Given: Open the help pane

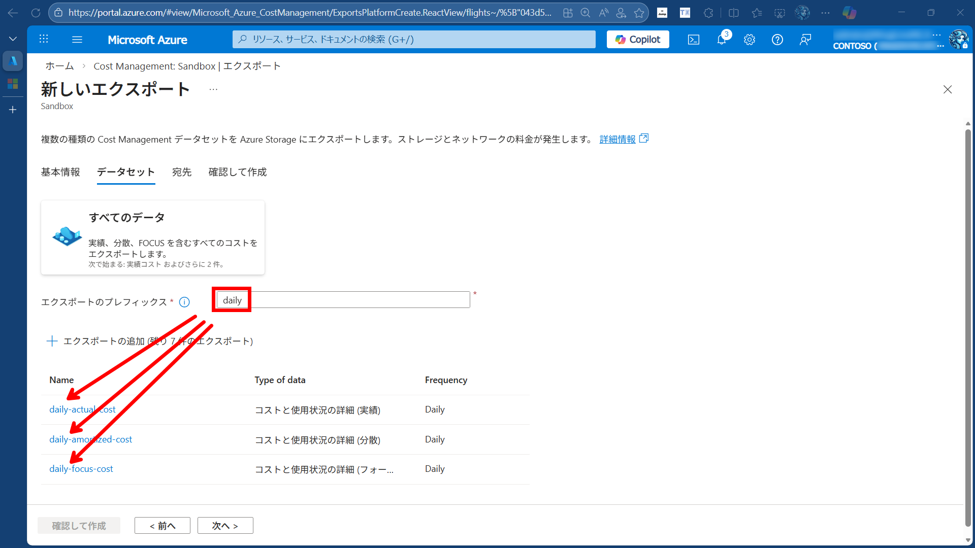Looking at the screenshot, I should (777, 39).
